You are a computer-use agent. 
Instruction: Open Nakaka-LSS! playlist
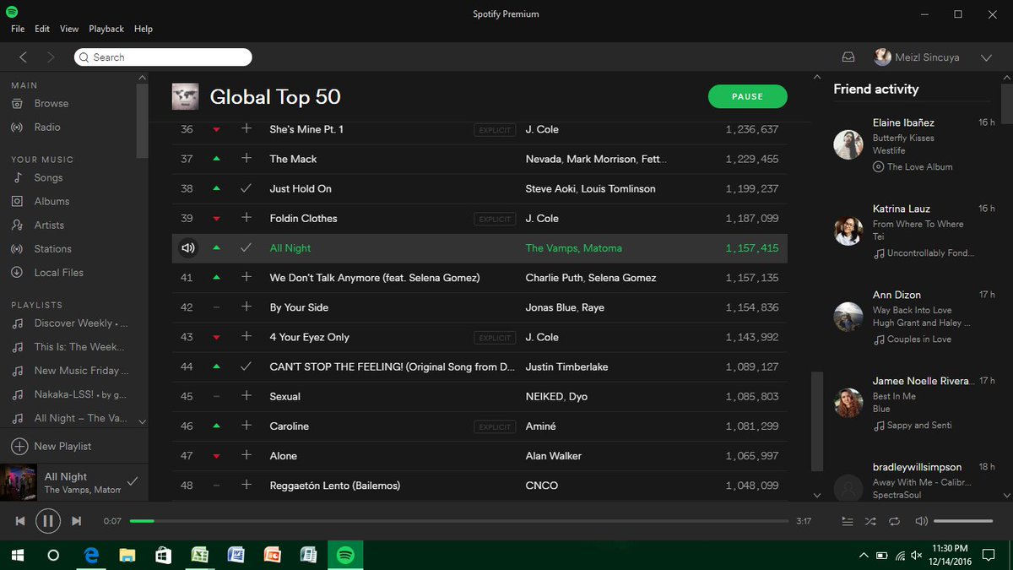tap(80, 394)
